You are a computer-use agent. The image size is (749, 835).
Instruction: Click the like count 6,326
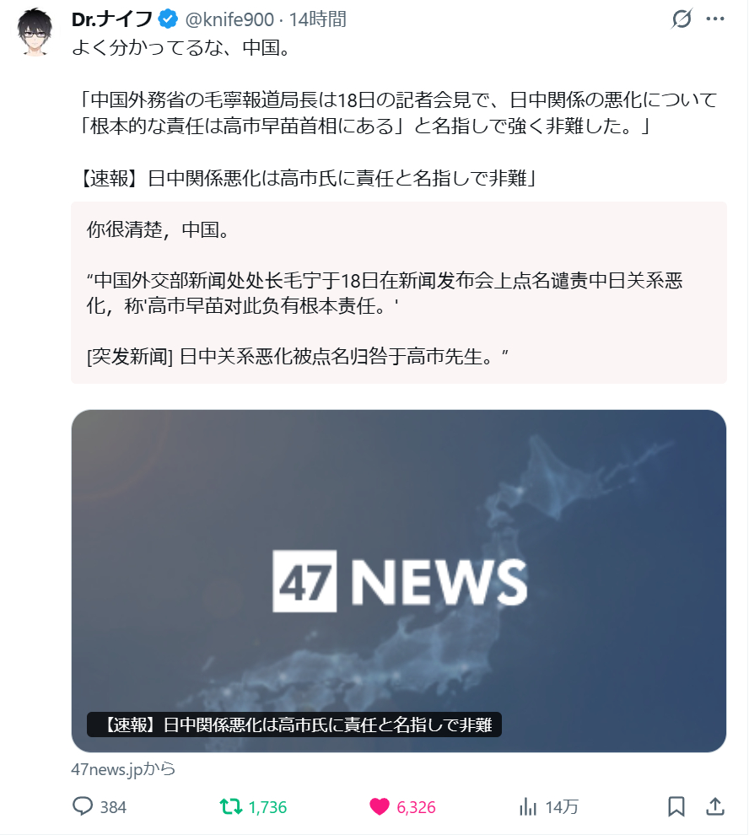[x=416, y=807]
